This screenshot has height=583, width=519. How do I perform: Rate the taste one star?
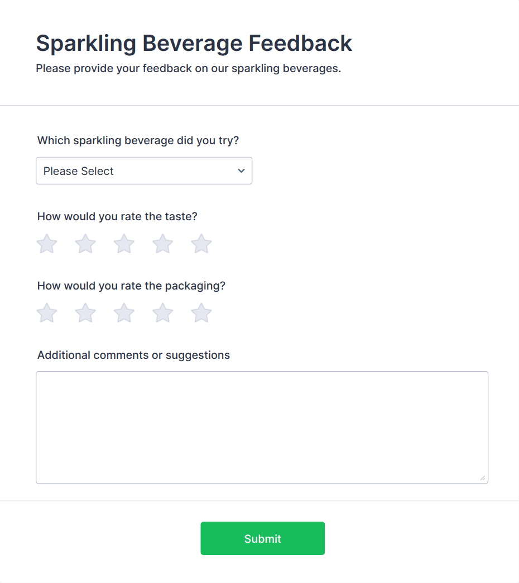click(x=47, y=244)
